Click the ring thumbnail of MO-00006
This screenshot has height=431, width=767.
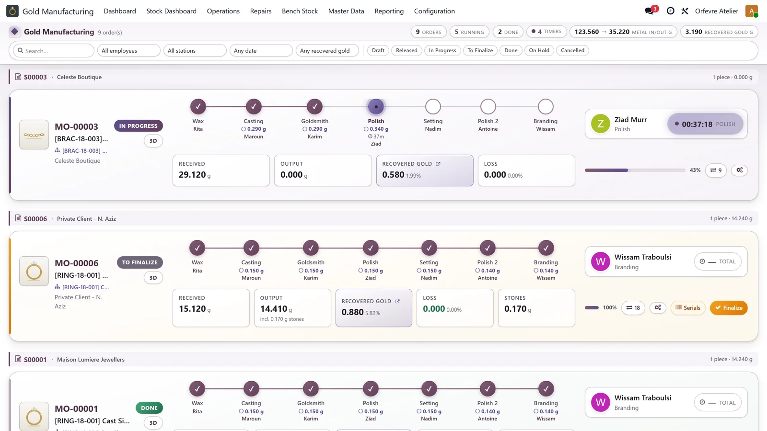(34, 271)
